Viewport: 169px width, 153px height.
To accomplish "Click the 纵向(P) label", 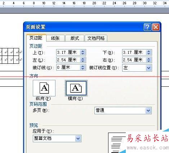I will click(x=43, y=99).
